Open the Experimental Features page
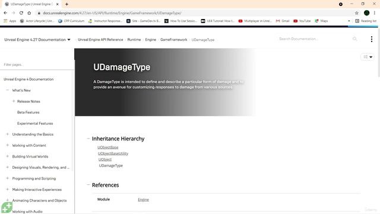 click(x=35, y=124)
